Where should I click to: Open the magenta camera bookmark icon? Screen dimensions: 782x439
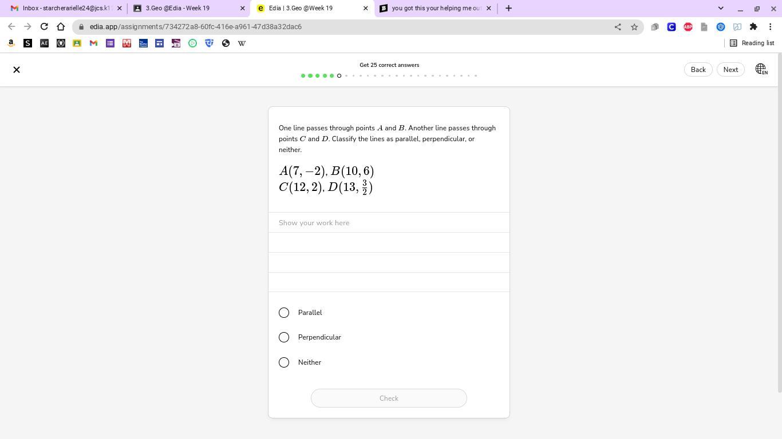(x=176, y=43)
